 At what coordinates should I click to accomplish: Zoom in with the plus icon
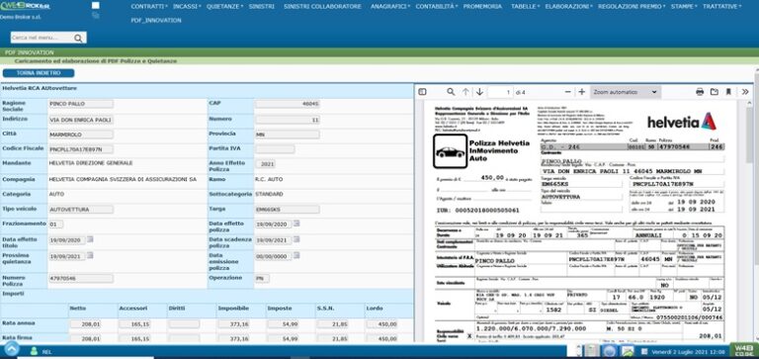pyautogui.click(x=582, y=92)
